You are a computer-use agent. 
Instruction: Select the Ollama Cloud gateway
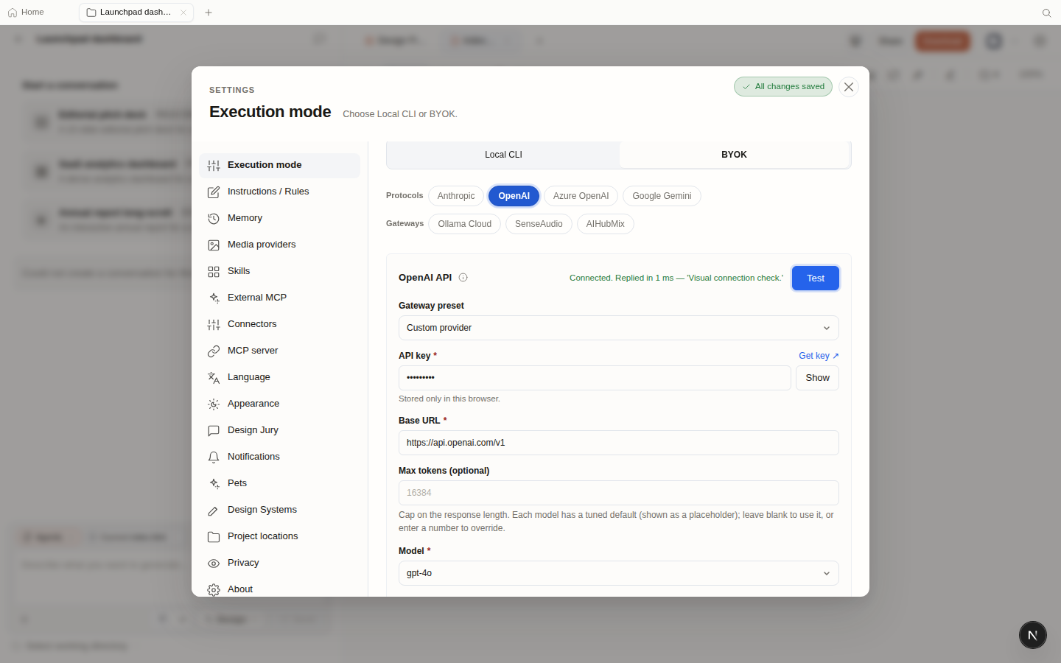465,224
